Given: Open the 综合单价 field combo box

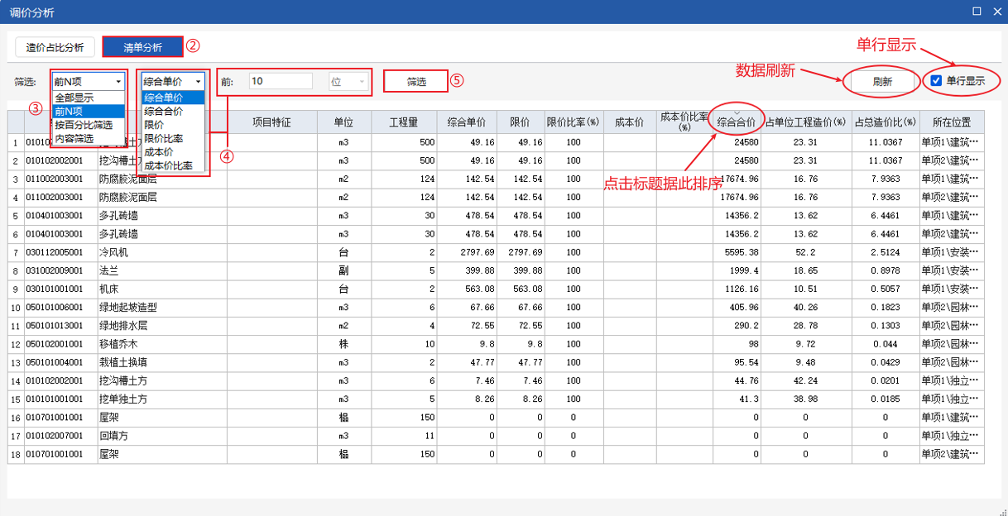Looking at the screenshot, I should point(173,81).
